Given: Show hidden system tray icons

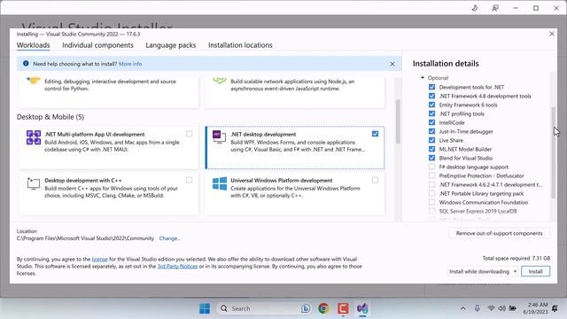Looking at the screenshot, I should 462,308.
